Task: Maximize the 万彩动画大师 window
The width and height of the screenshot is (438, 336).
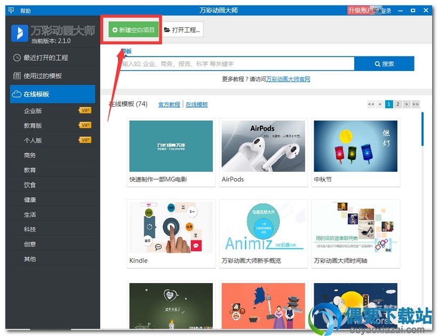Action: point(413,11)
